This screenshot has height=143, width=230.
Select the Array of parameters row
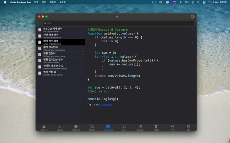(x=60, y=42)
